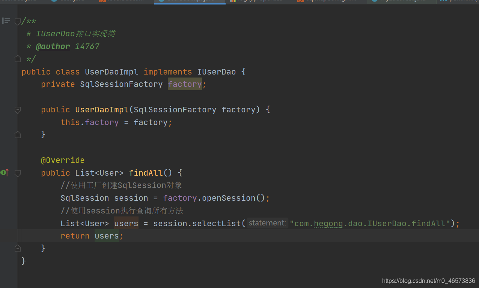Click the @author tag in the comment
The image size is (479, 288).
click(x=53, y=46)
